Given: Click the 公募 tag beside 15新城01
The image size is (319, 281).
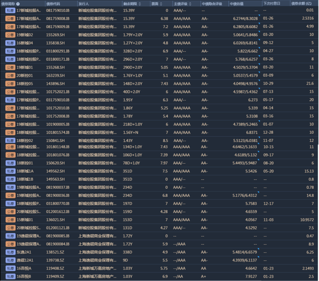Looking at the screenshot, I should coord(10,220).
